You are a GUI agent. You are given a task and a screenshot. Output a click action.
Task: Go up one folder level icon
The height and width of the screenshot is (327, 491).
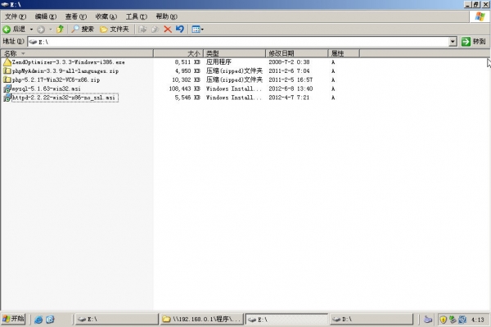point(60,30)
